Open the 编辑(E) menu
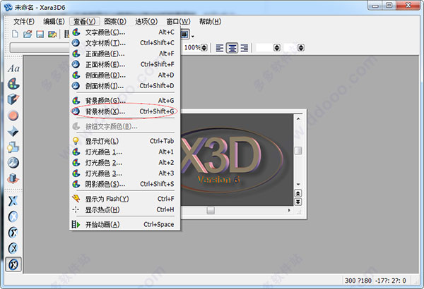Viewport: 424px width, 289px height. 54,22
